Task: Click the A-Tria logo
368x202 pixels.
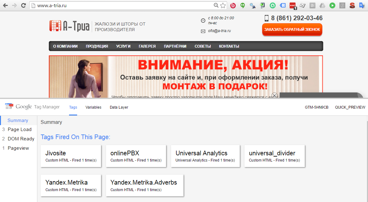Action: click(x=69, y=26)
